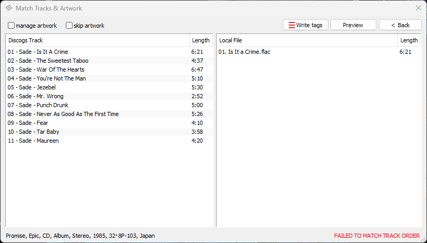Viewport: 427px width, 243px height.
Task: Click the FAILED TO MATCH TRACK ORDER status message
Action: click(x=377, y=236)
